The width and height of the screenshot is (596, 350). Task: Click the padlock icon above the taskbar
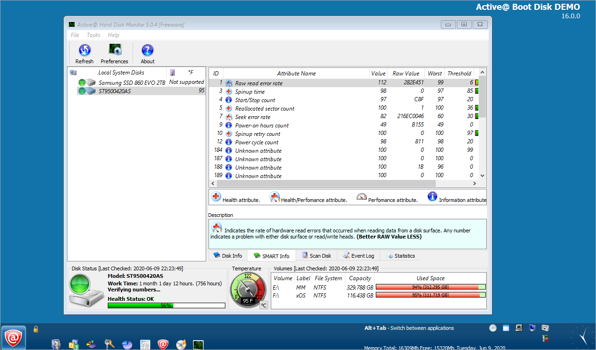tap(36, 329)
